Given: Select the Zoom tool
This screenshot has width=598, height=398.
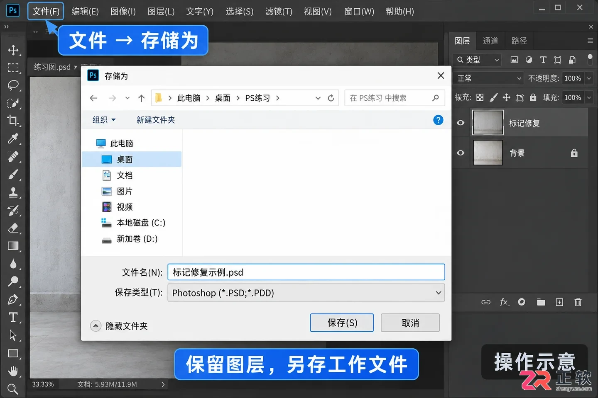Looking at the screenshot, I should click(13, 389).
